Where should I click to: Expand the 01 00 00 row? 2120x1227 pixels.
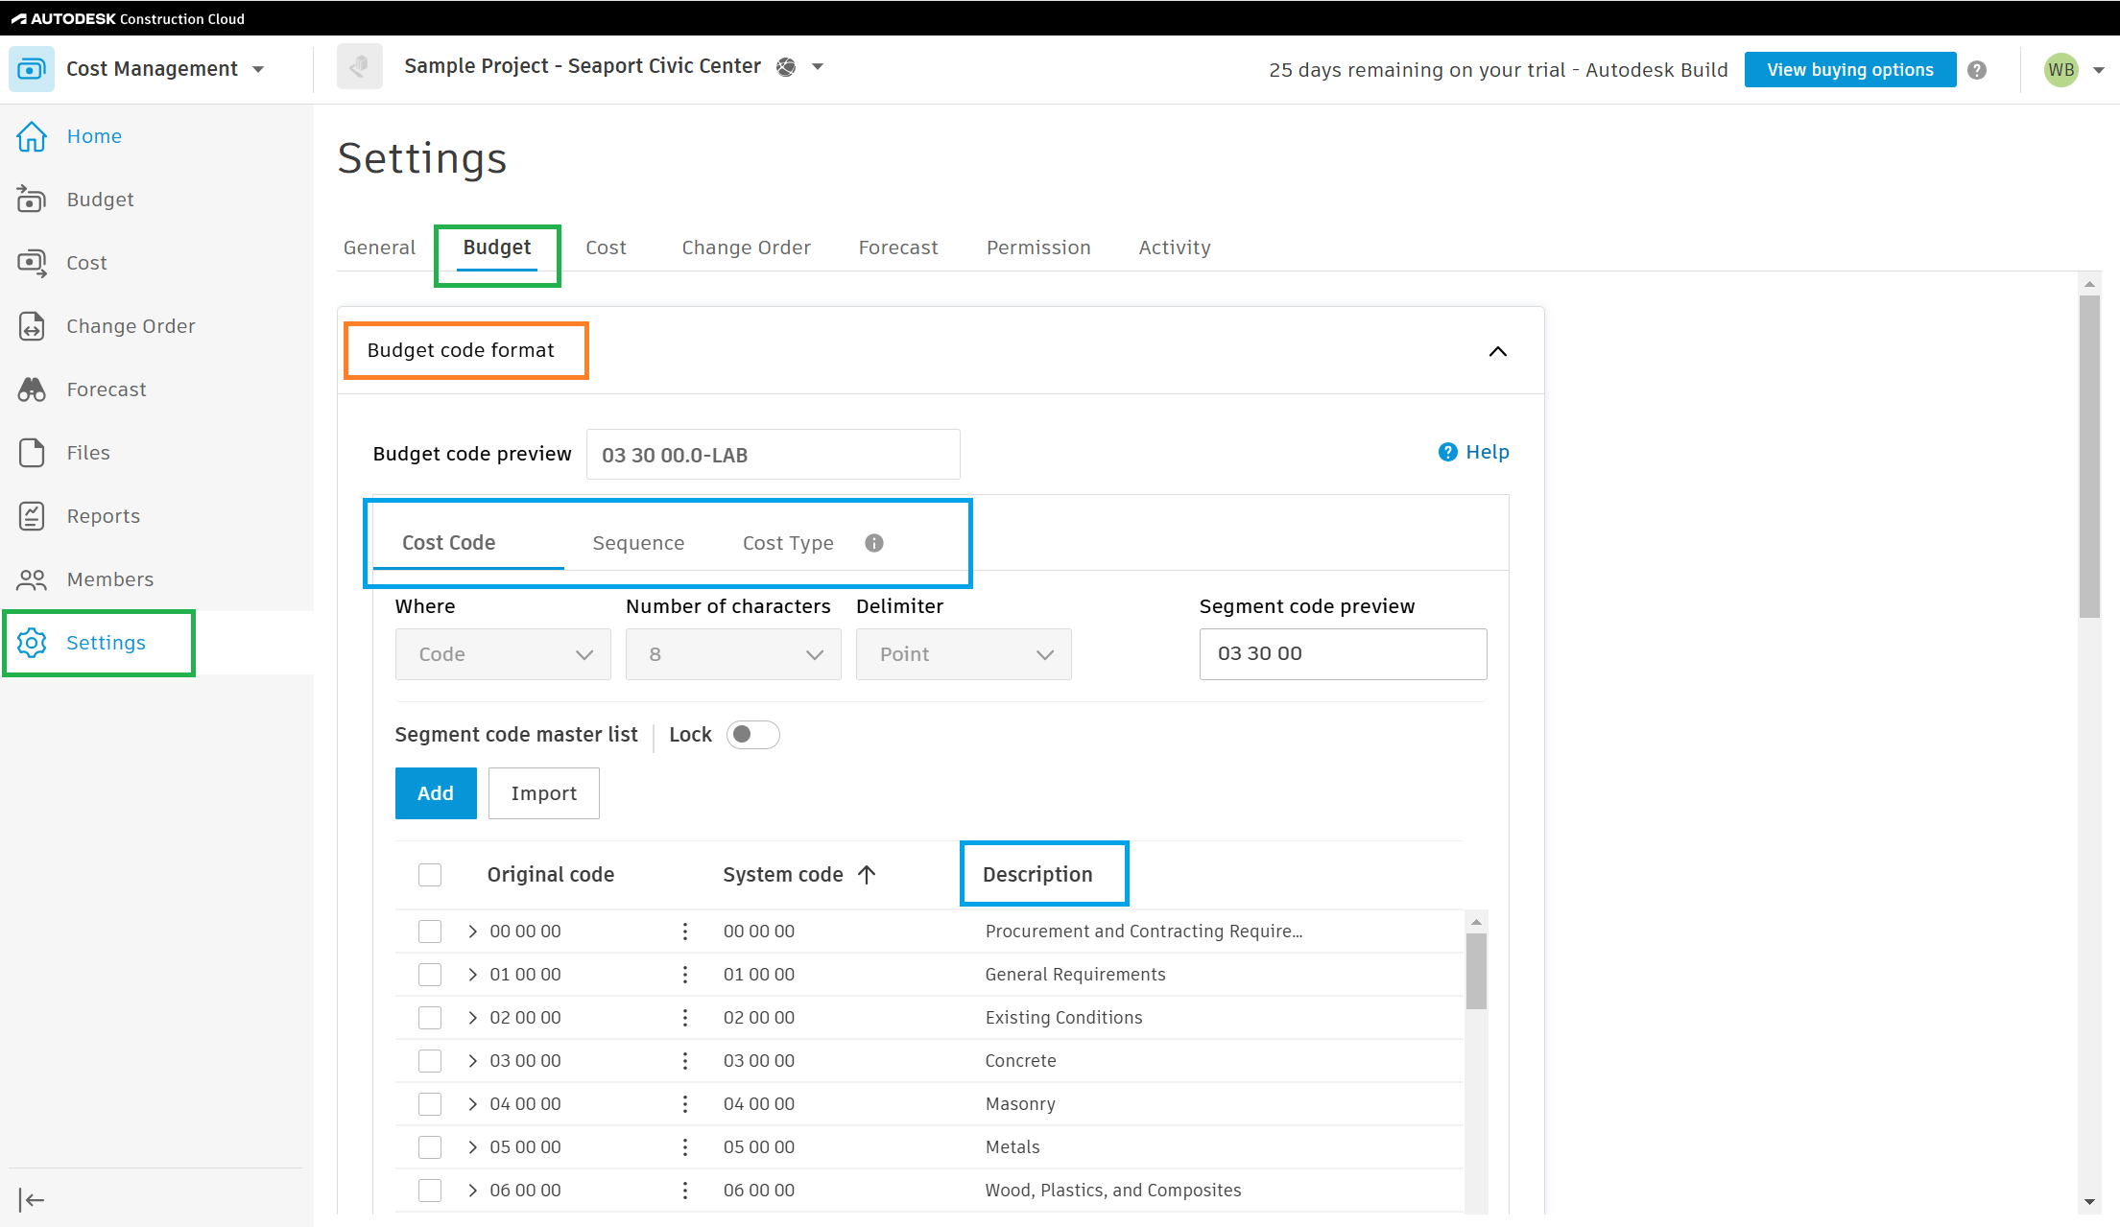click(472, 975)
